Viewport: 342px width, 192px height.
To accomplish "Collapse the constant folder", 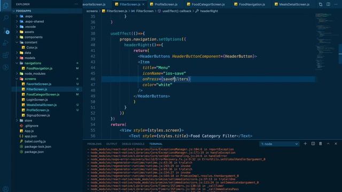I will pos(46,43).
